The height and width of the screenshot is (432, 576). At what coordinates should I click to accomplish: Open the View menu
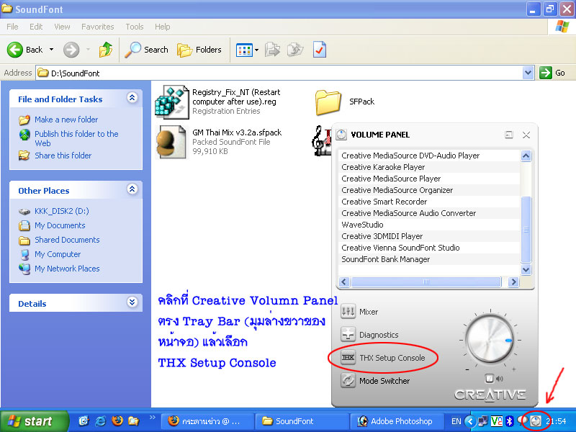[62, 27]
